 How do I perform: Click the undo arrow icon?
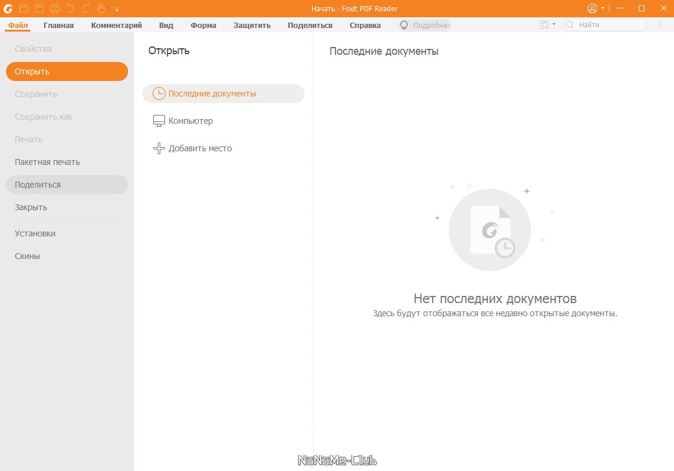[x=70, y=8]
